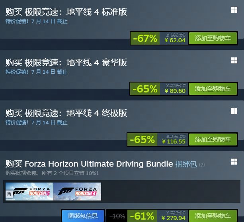Open the 捆绑包信息 bundle info button
This screenshot has width=244, height=222.
[x=83, y=216]
